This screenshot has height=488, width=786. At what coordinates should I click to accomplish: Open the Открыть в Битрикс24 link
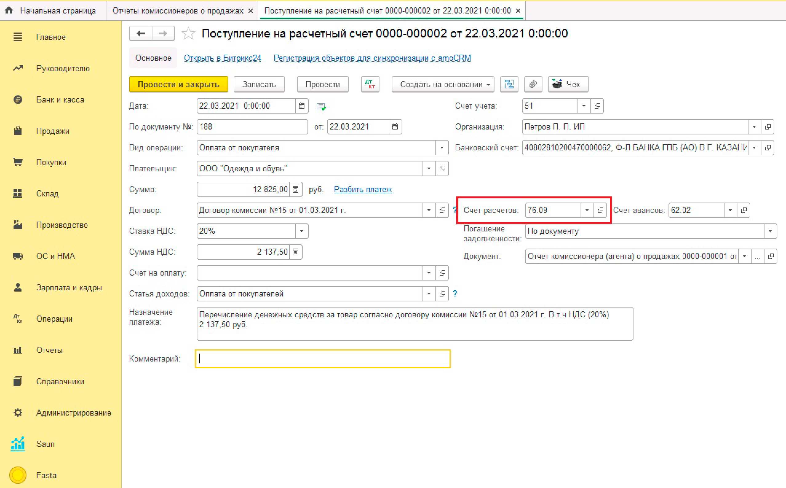coord(222,58)
